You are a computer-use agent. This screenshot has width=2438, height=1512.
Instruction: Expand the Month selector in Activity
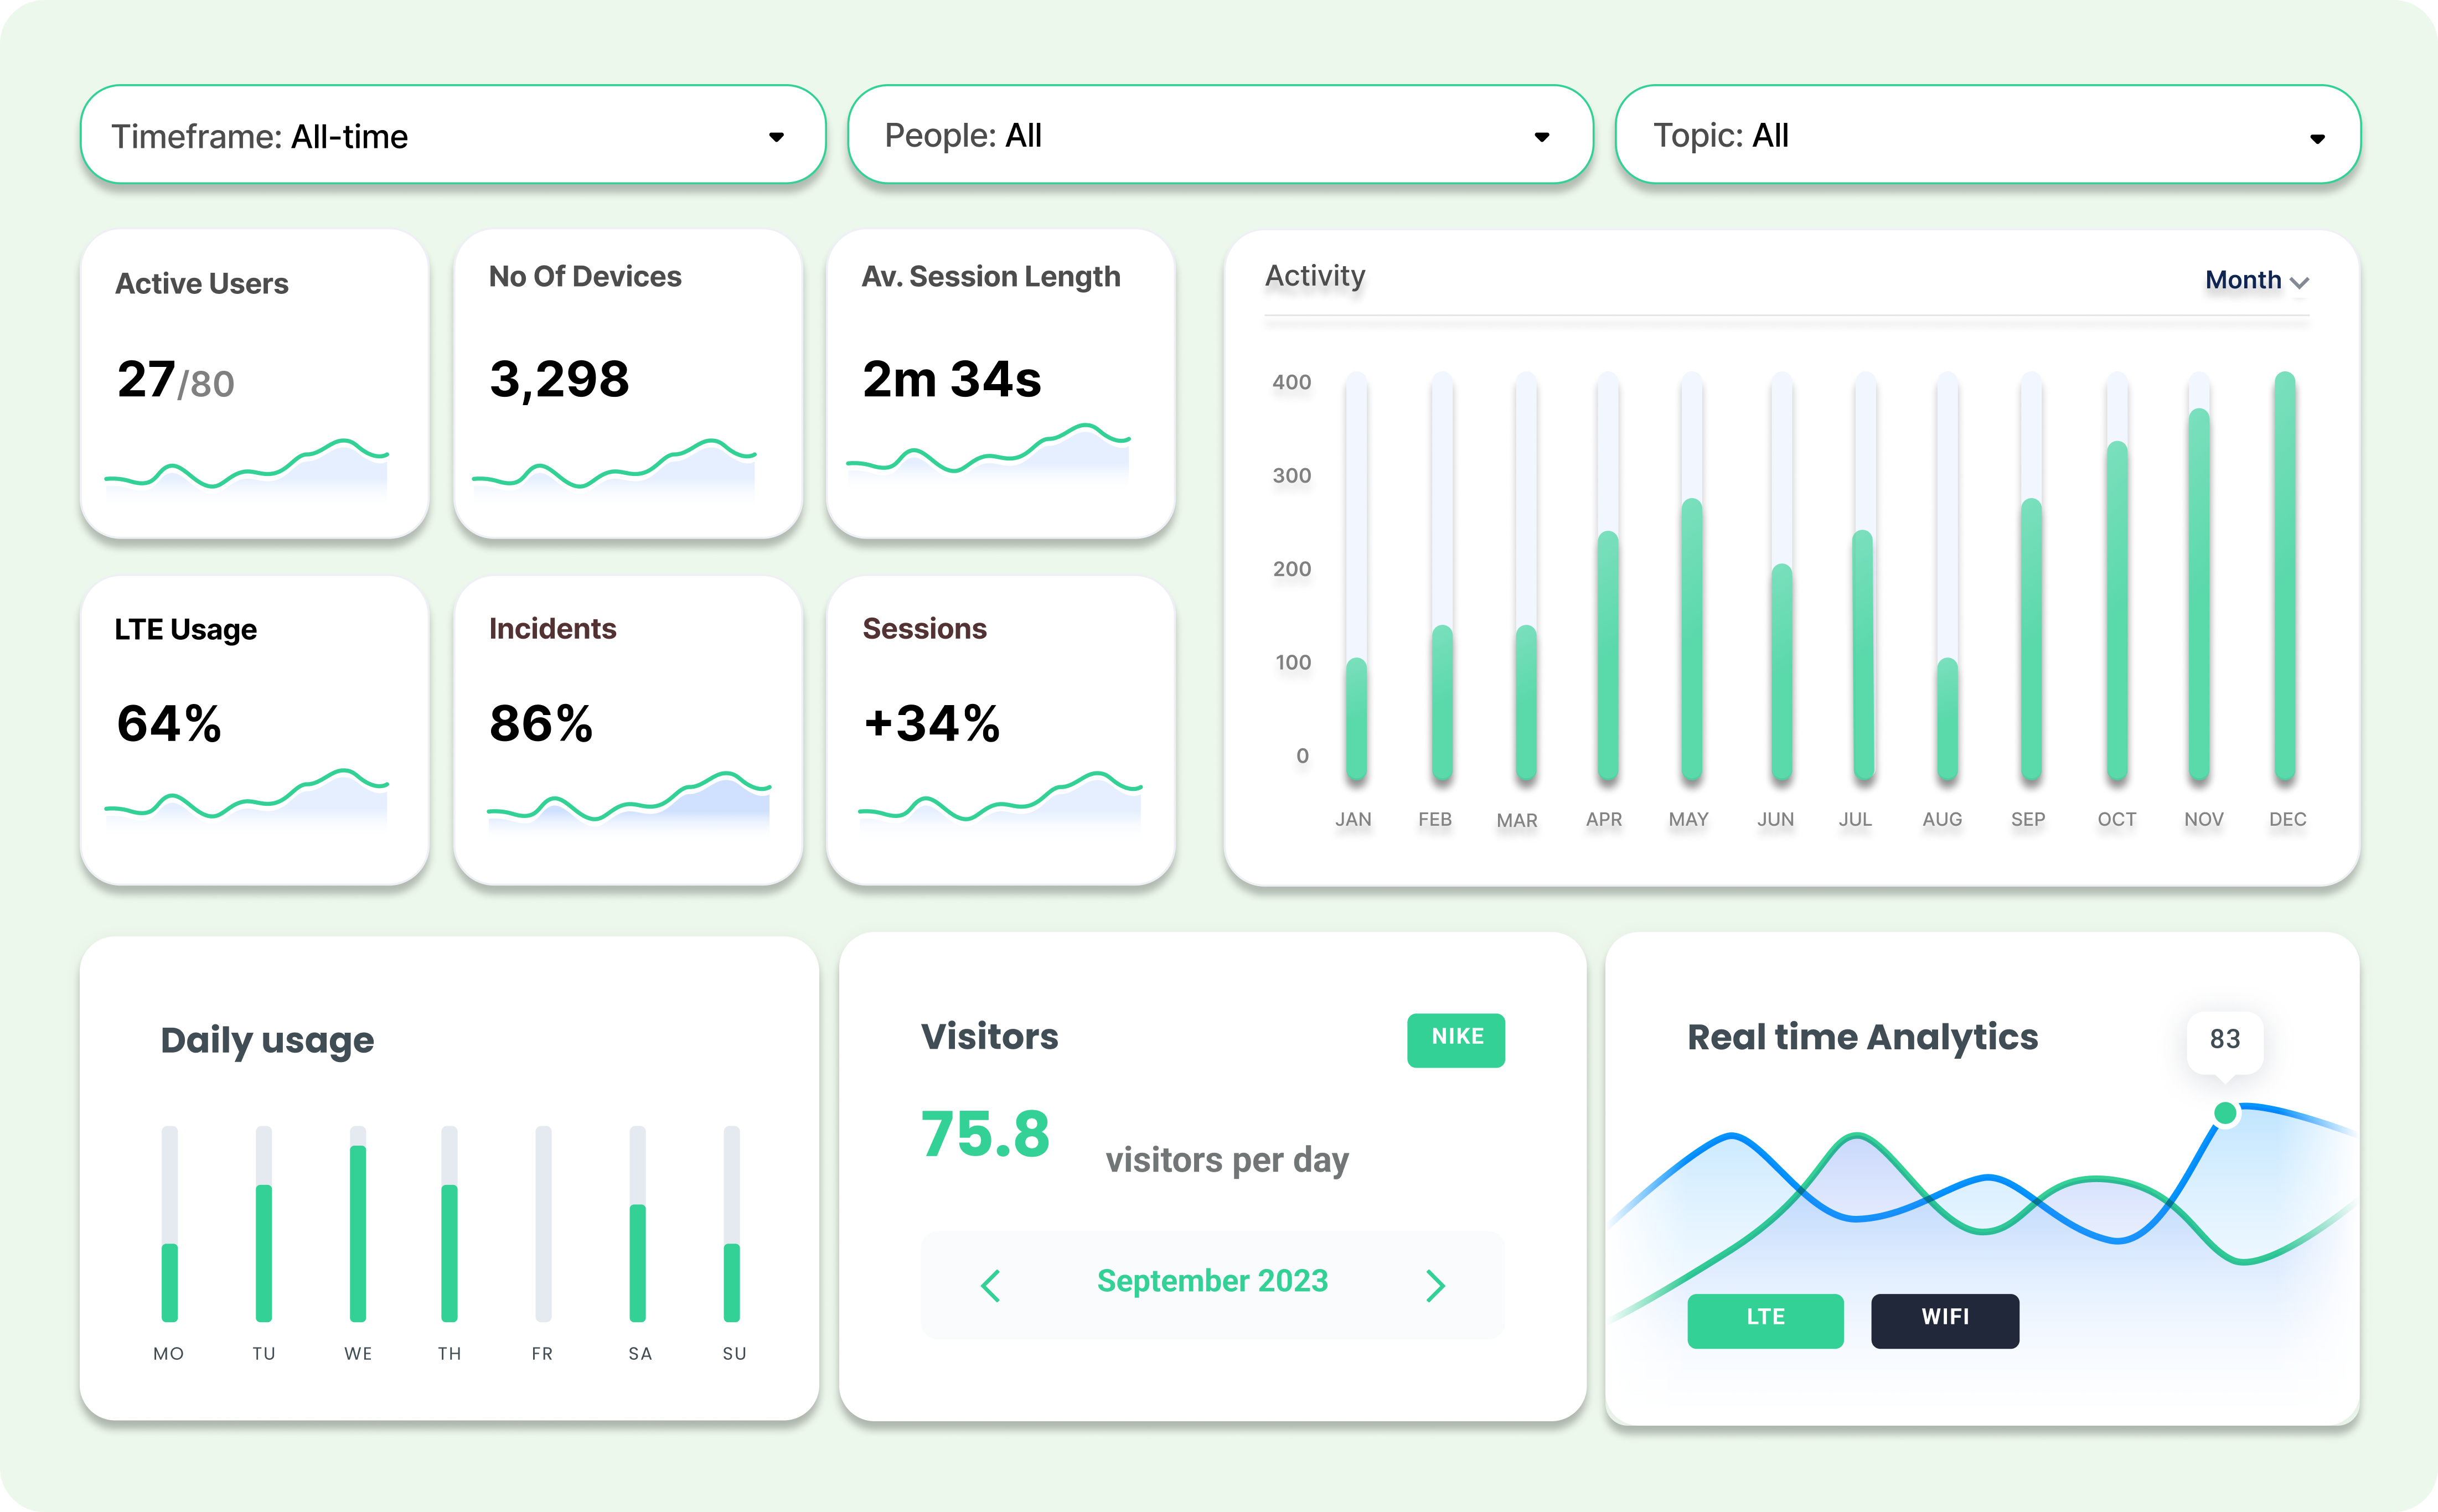point(2256,280)
